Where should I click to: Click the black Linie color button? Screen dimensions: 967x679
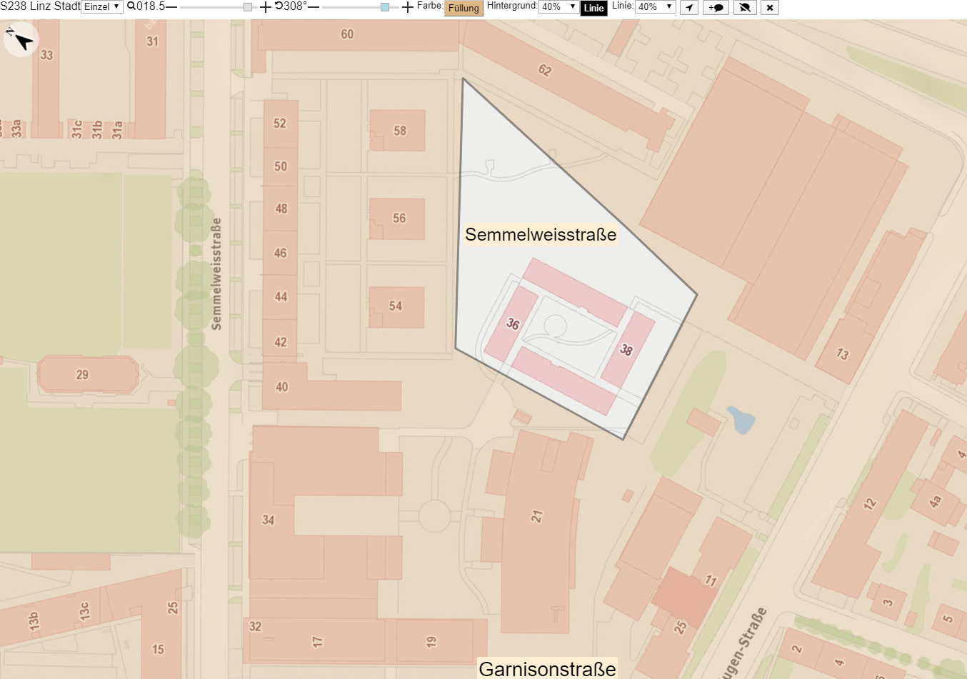coord(593,9)
